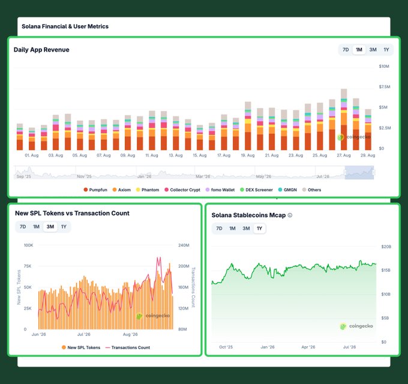Click the 01. Aug revenue bar
This screenshot has height=384, width=408.
32,139
